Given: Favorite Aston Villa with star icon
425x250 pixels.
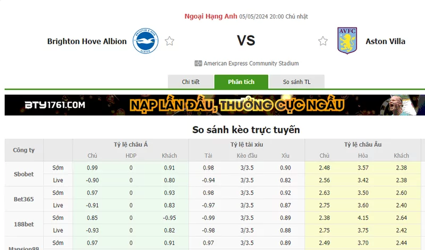Looking at the screenshot, I should 323,41.
